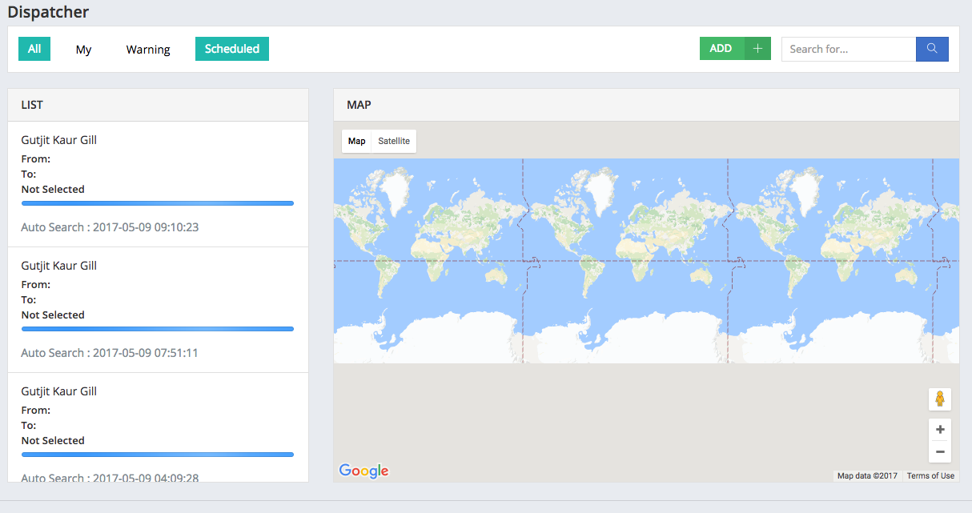Switch map to Satellite view
Image resolution: width=972 pixels, height=513 pixels.
[394, 141]
